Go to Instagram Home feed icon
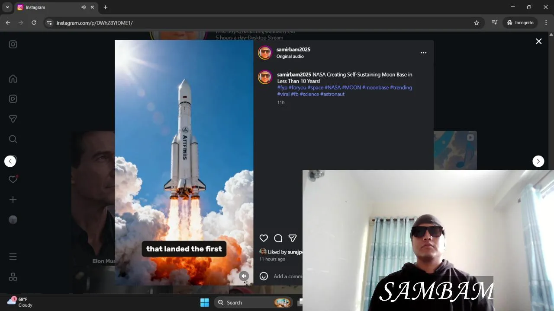The image size is (554, 311). coord(13,79)
